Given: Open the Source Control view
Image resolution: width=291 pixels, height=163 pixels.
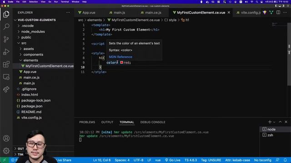Looking at the screenshot, I should point(6,39).
